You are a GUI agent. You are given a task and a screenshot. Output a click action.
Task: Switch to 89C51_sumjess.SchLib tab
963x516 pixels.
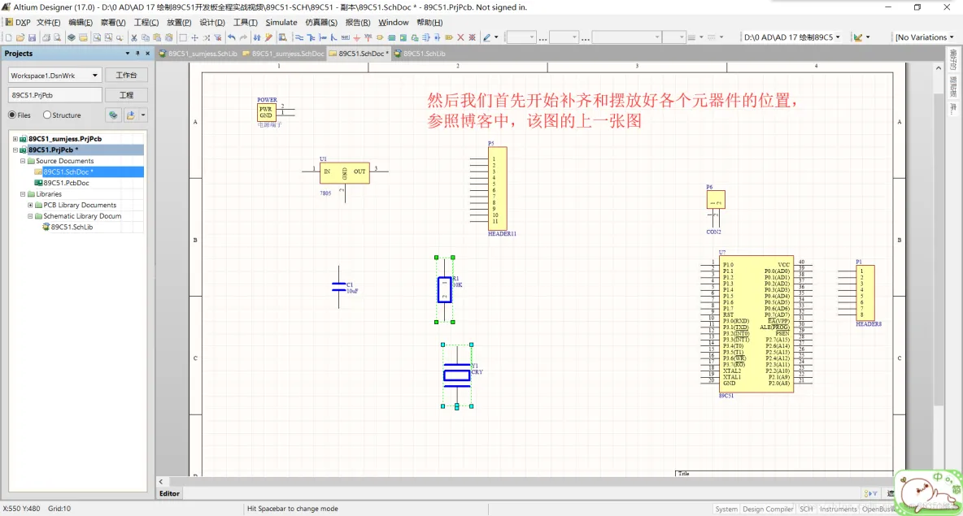198,54
